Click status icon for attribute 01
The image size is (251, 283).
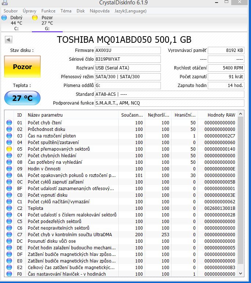coord(9,122)
